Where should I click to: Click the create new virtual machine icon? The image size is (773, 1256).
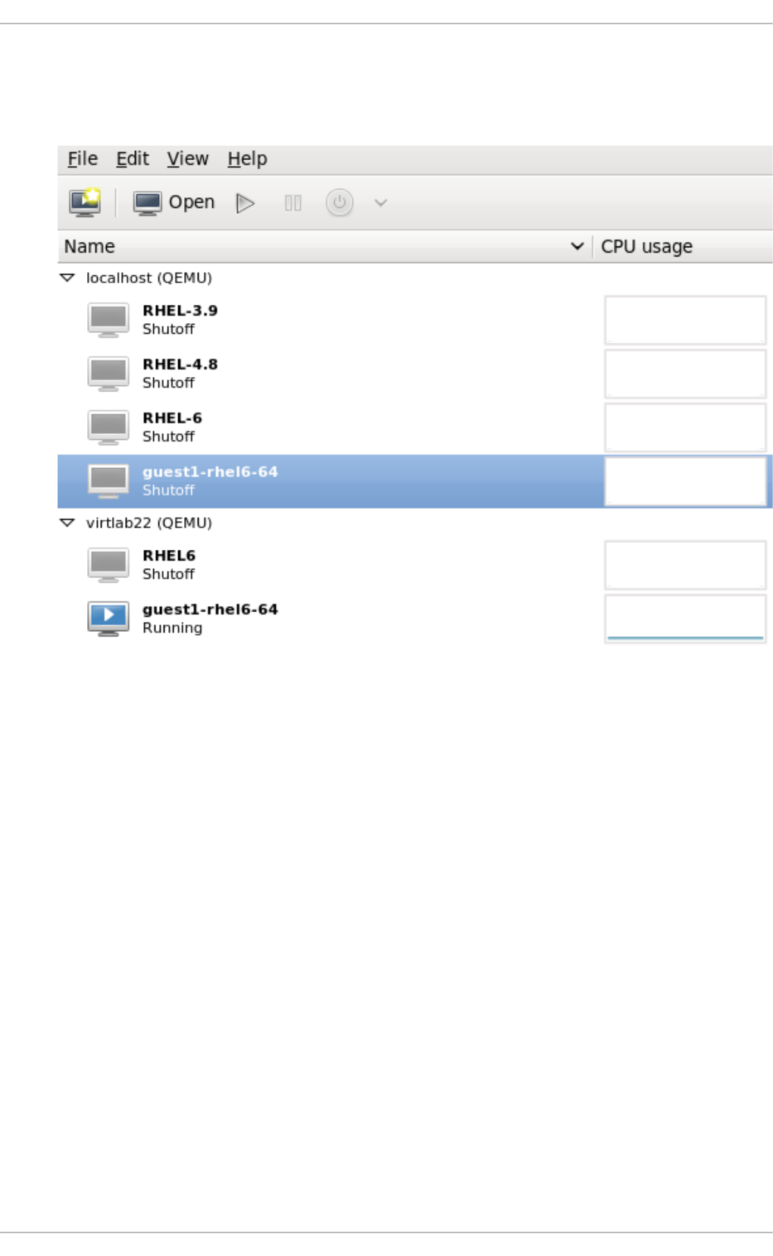85,203
